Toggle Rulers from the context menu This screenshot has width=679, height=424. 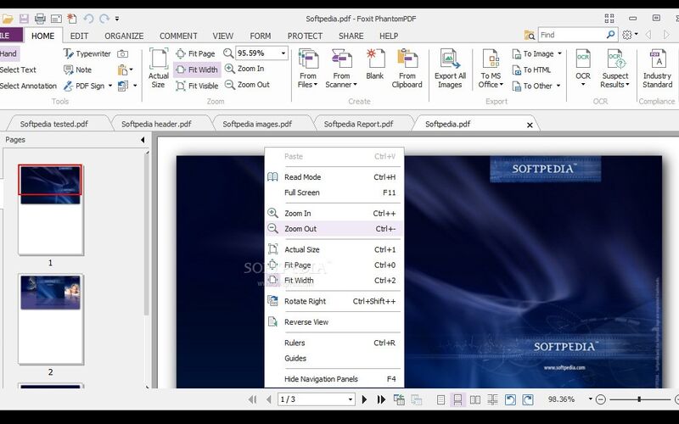[x=334, y=343]
